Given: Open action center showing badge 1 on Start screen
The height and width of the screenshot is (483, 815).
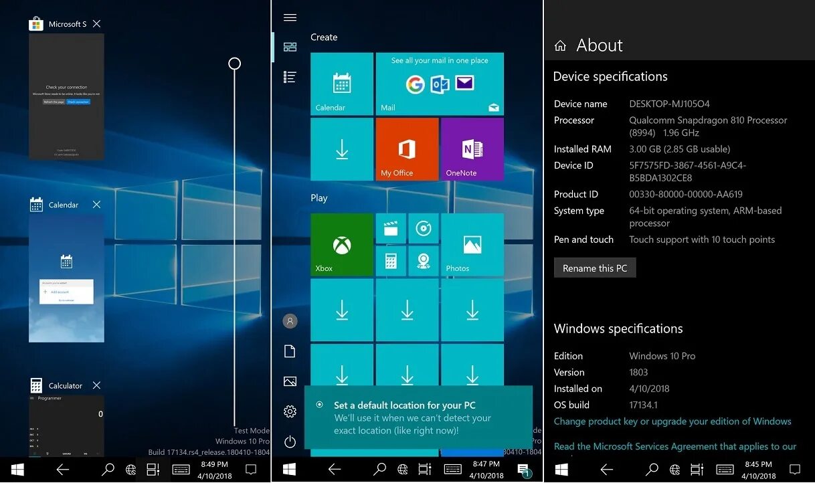Looking at the screenshot, I should (523, 470).
